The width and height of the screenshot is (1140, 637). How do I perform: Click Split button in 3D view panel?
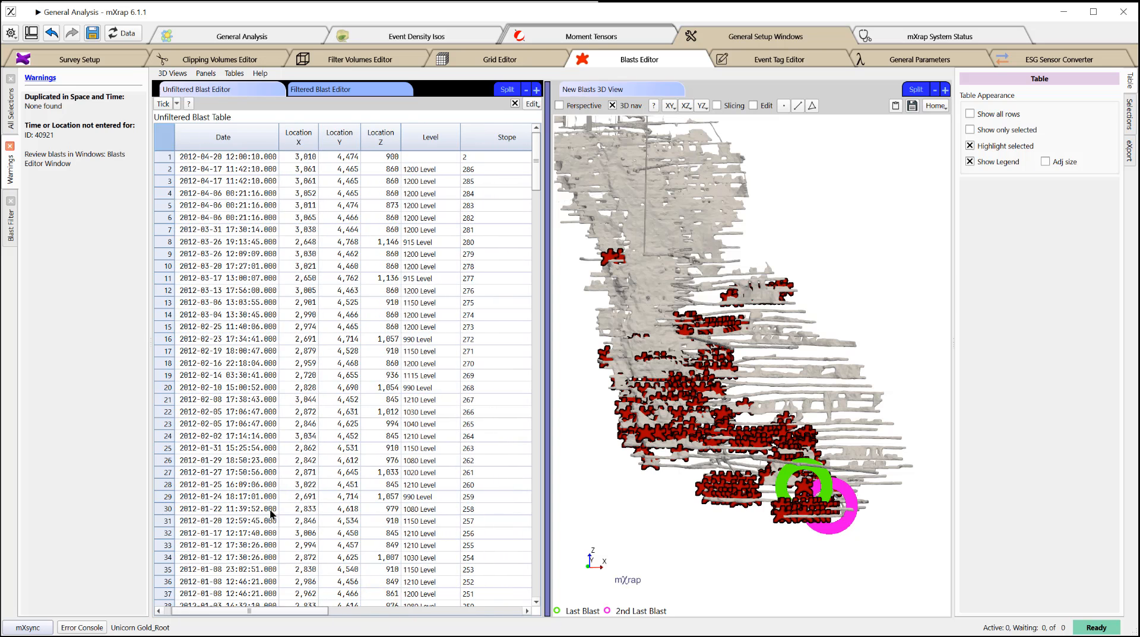pyautogui.click(x=916, y=90)
